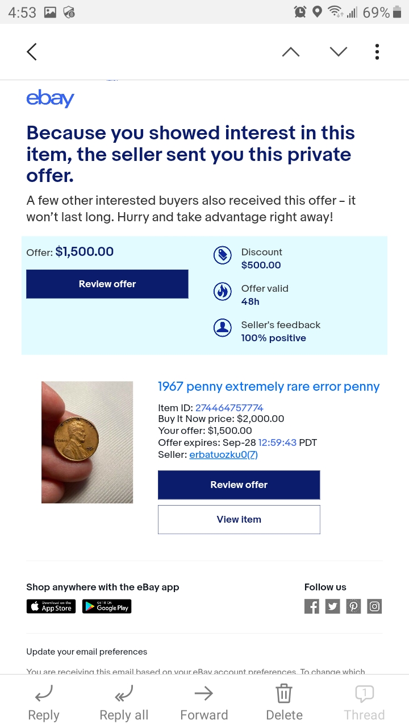Go to next email with down chevron

(x=339, y=52)
